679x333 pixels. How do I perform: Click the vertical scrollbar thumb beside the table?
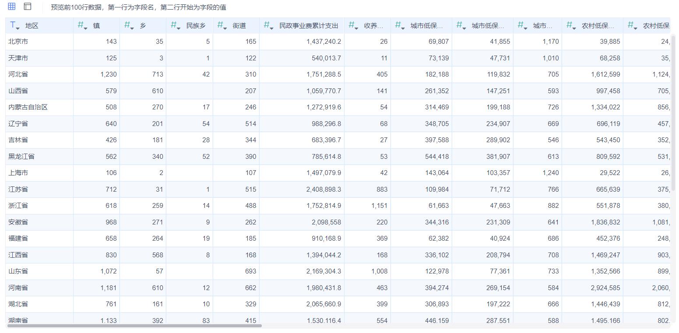point(674,113)
